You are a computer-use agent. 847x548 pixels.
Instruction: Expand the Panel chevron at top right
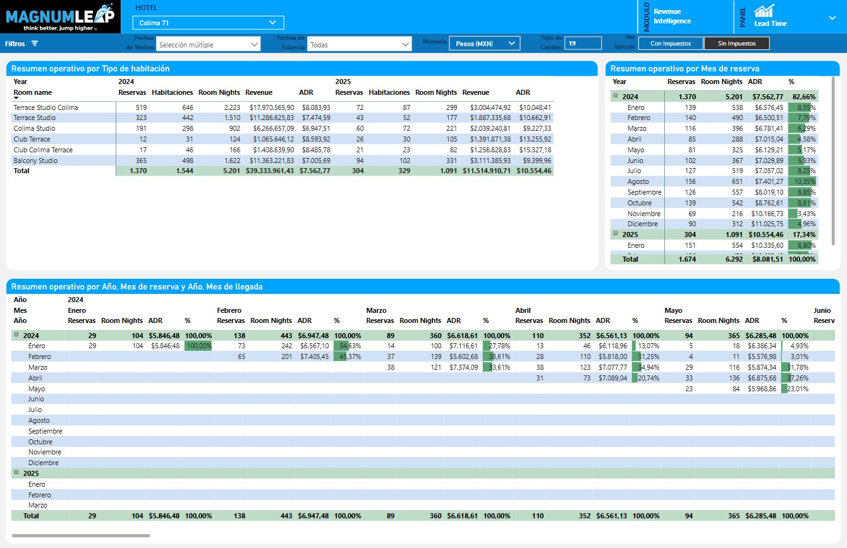[x=832, y=18]
